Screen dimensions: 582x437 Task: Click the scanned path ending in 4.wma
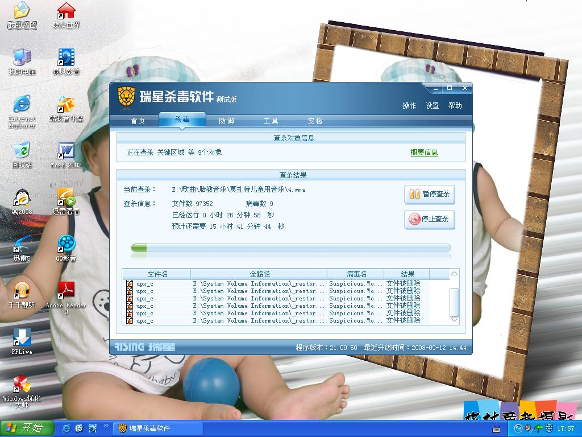(x=239, y=189)
